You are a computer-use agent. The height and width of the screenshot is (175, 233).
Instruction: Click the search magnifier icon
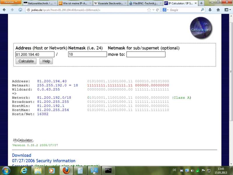[x=202, y=10]
